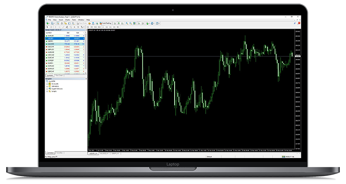Switch to M5 timeframe button

tap(92, 27)
